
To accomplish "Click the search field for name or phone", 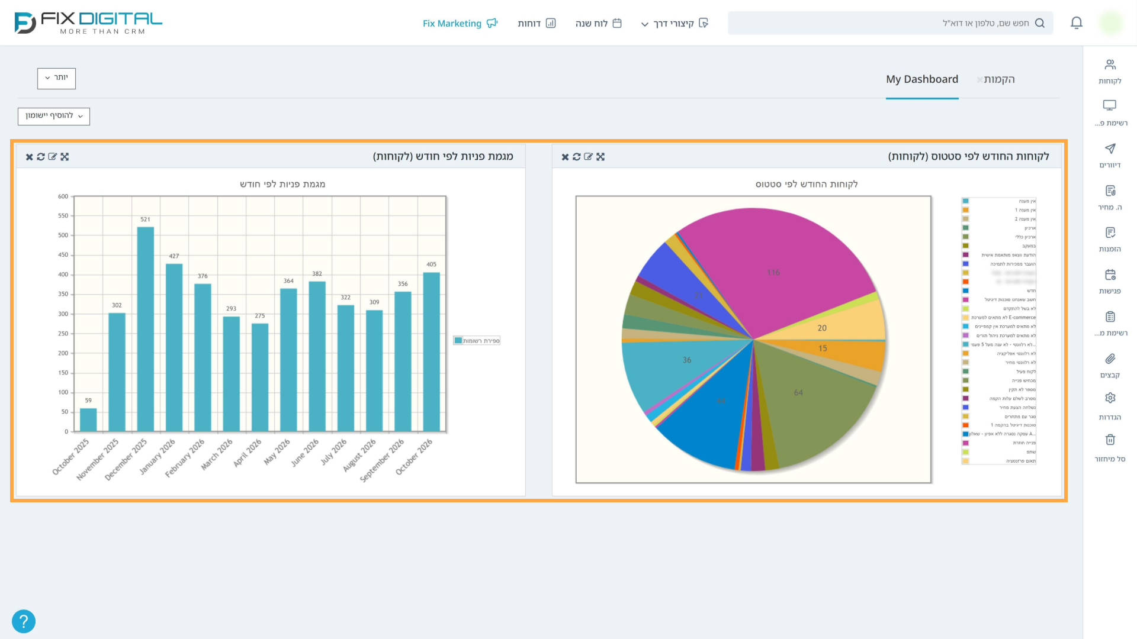I will 891,23.
